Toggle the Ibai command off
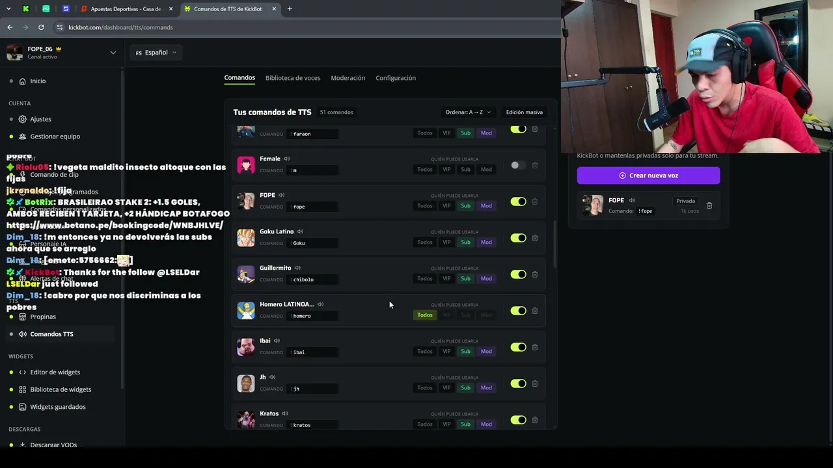 pos(518,347)
